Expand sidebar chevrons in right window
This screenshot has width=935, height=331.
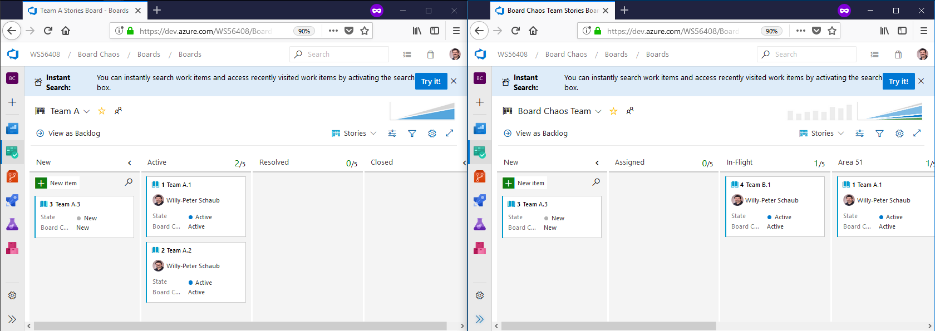[480, 319]
